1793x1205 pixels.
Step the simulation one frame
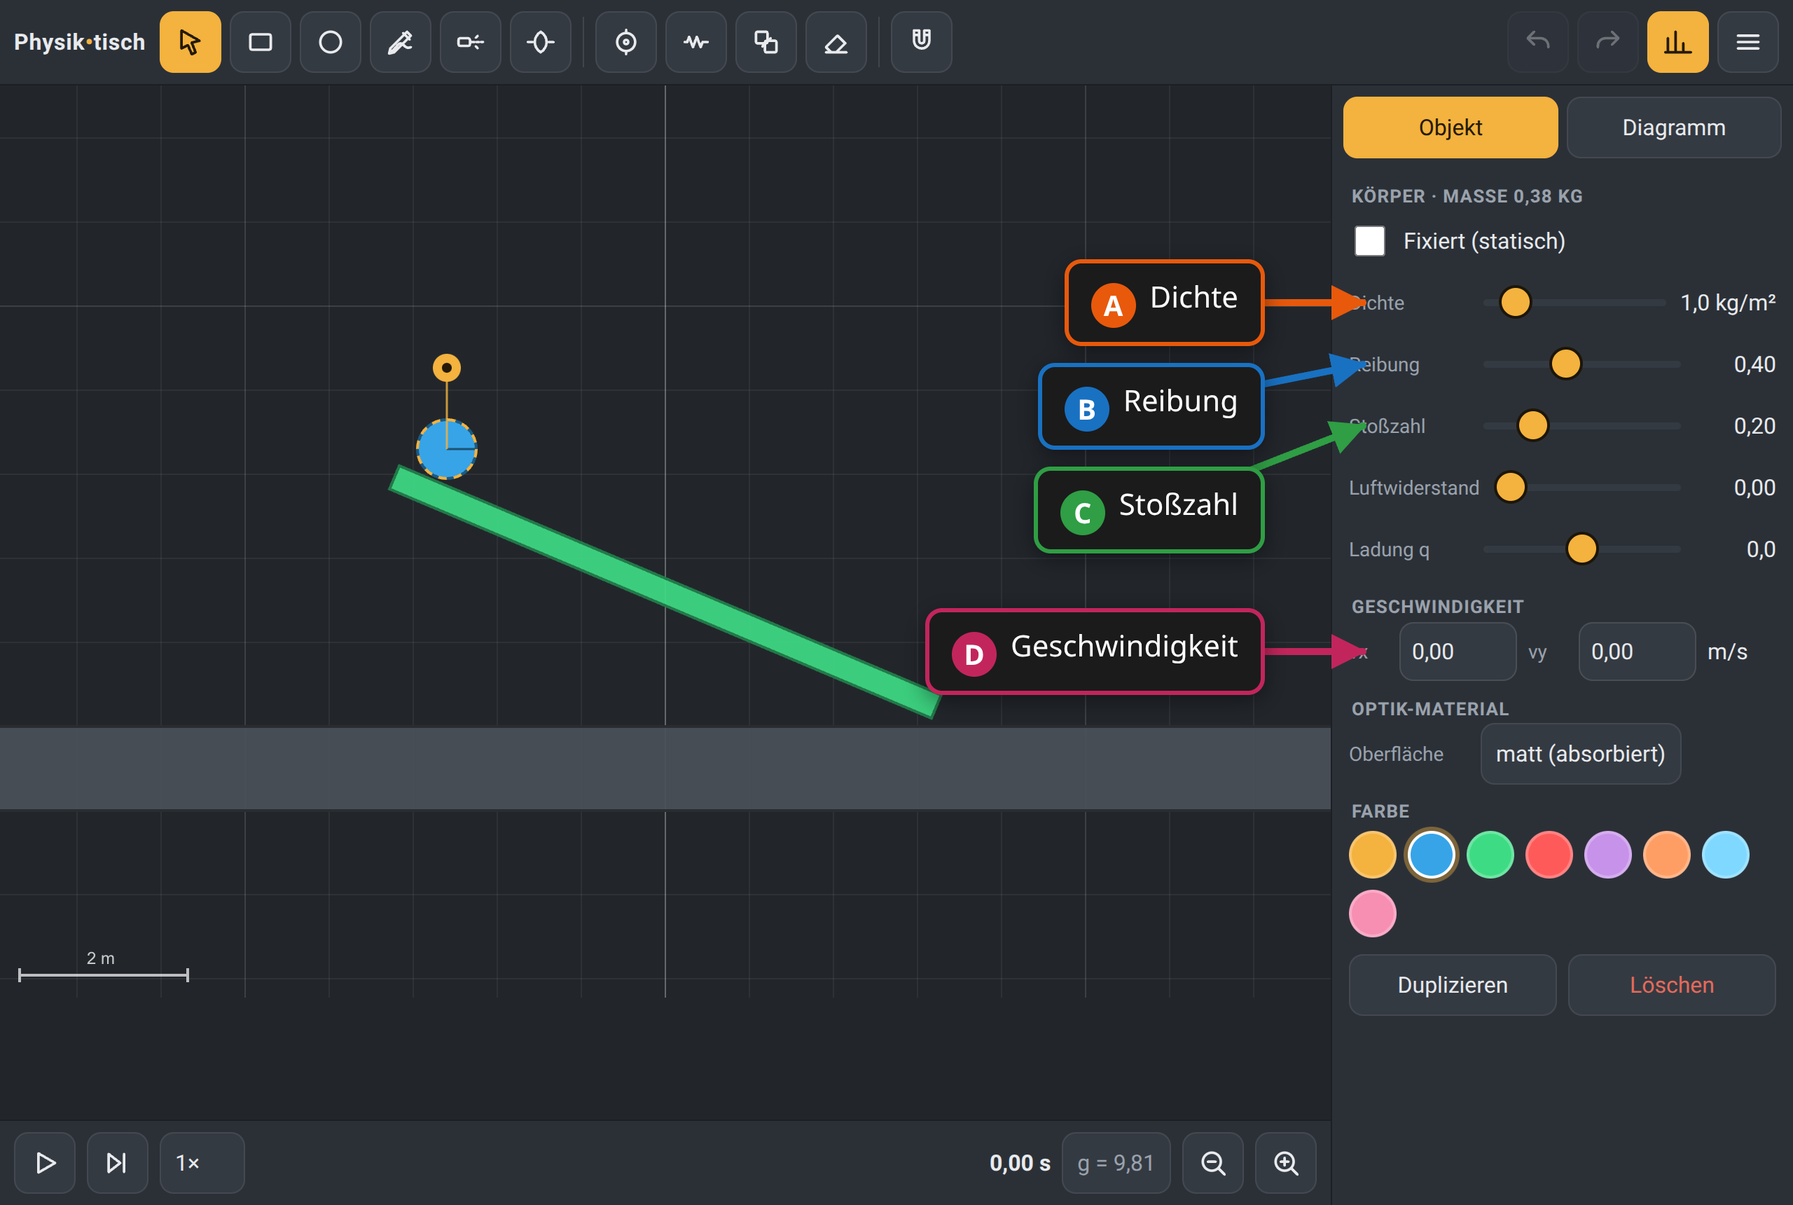[x=117, y=1163]
